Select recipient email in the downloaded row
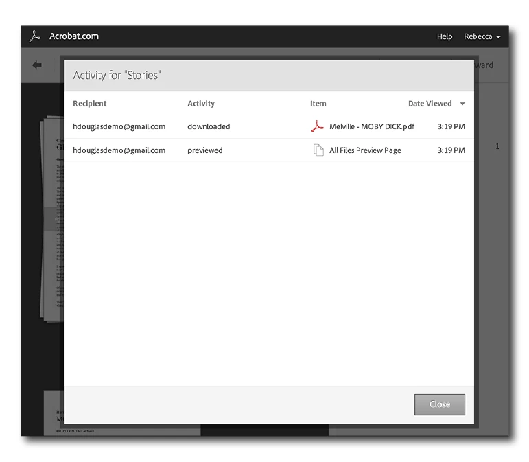The image size is (529, 462). pyautogui.click(x=119, y=126)
